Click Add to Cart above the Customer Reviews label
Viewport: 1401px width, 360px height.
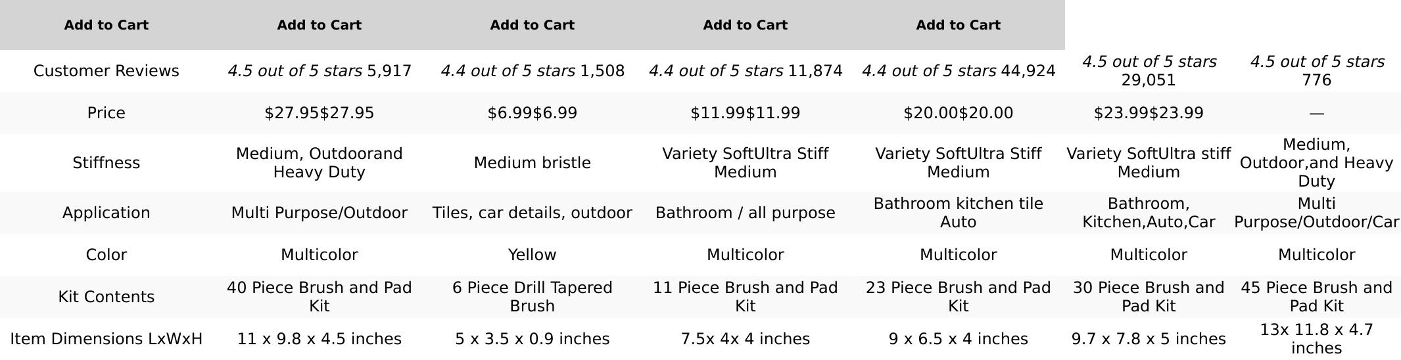click(x=106, y=25)
